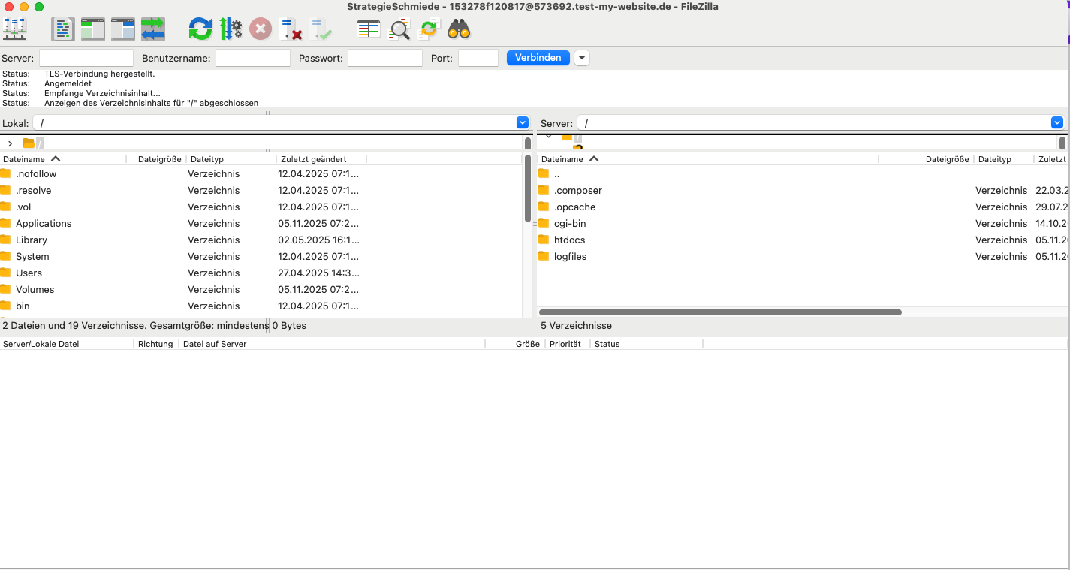The height and width of the screenshot is (570, 1070).
Task: Open the Site Manager icon
Action: point(15,29)
